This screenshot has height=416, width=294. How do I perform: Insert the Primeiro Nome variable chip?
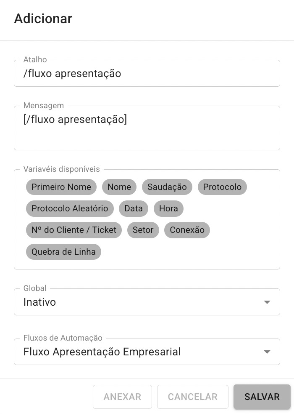click(x=61, y=187)
